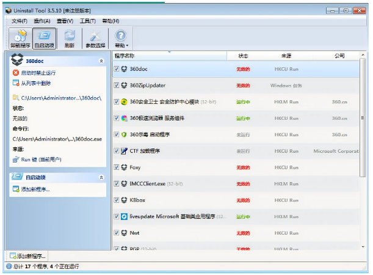
Task: Uncheck the K8box entry checkbox
Action: tap(117, 200)
